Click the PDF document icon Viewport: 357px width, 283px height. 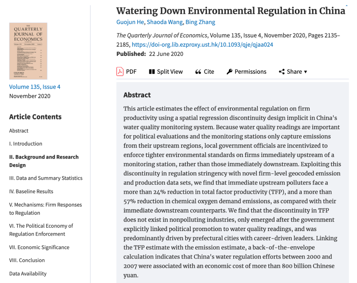click(120, 71)
